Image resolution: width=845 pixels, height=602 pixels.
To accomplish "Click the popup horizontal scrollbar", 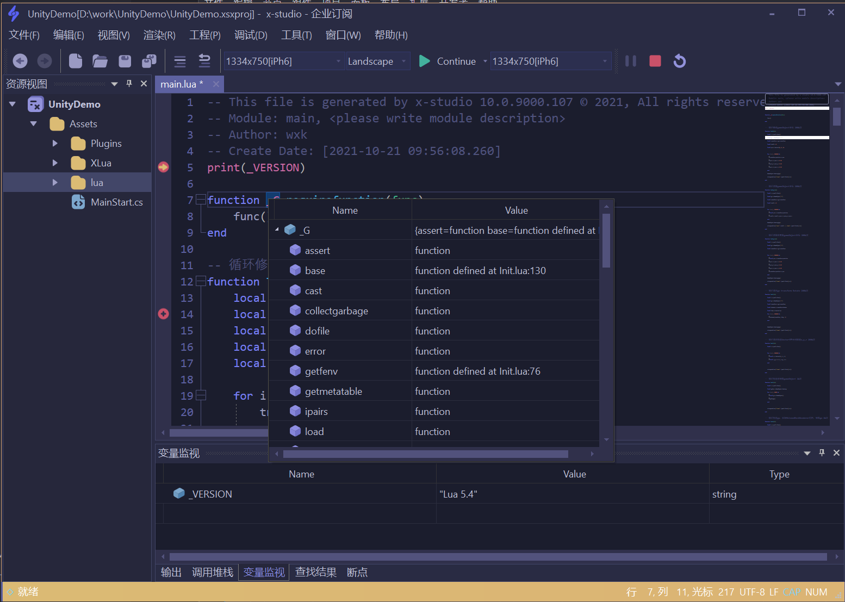I will tap(426, 454).
